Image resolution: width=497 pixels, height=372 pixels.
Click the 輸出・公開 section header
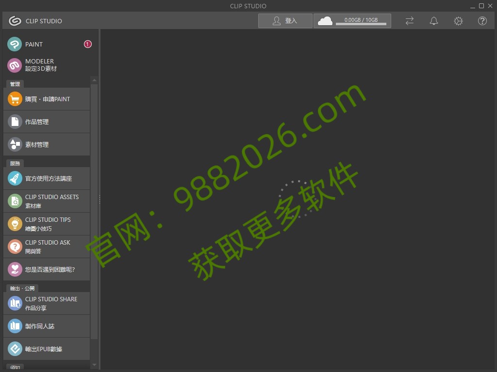(22, 289)
